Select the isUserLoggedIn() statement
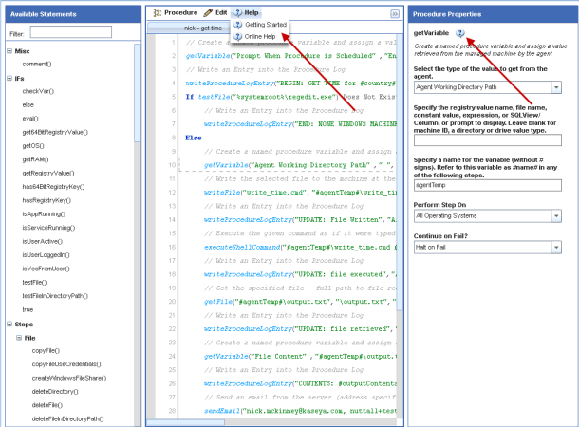The width and height of the screenshot is (579, 427). [x=47, y=255]
